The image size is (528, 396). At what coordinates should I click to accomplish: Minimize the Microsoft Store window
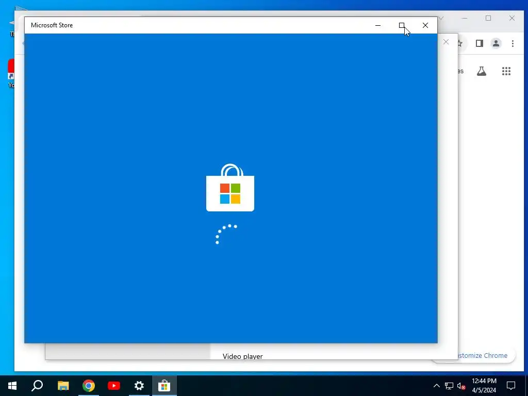tap(378, 25)
